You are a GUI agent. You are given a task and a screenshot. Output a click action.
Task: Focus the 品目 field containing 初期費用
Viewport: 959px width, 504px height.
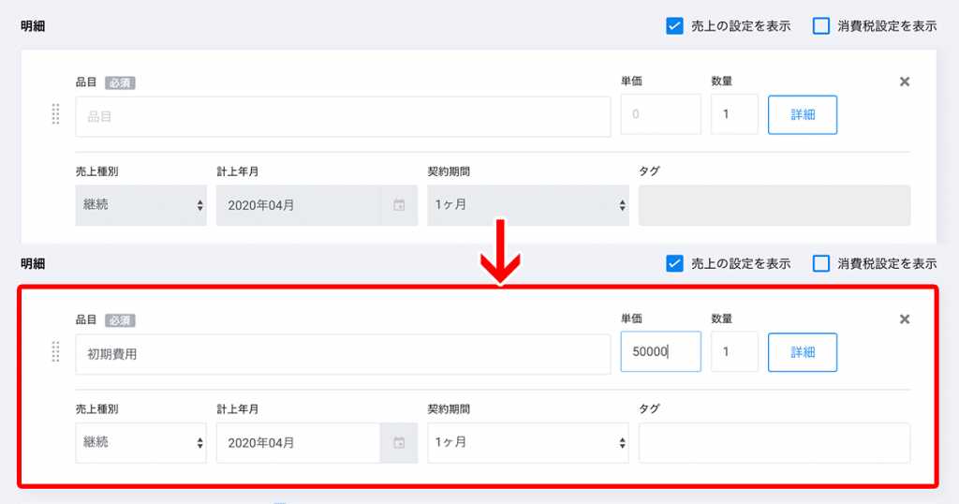(x=343, y=354)
